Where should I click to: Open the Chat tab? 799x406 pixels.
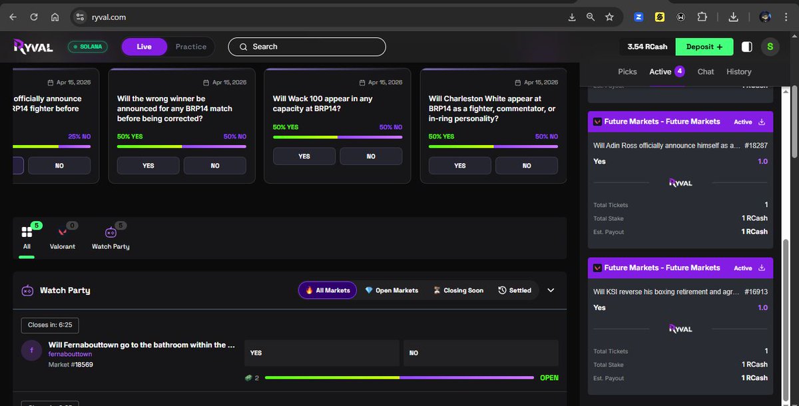point(706,72)
